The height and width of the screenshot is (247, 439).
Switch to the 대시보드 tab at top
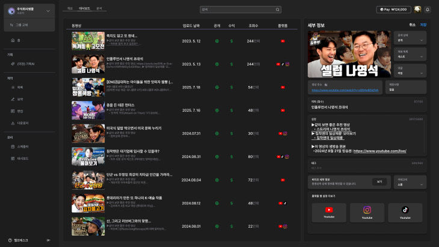click(84, 9)
